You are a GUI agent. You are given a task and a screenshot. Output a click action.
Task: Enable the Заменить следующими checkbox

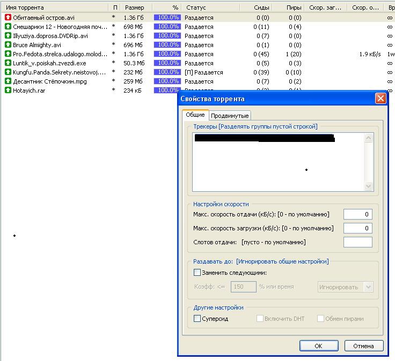click(x=197, y=273)
